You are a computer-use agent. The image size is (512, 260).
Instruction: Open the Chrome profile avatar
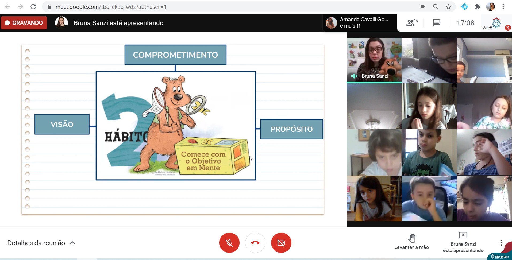pyautogui.click(x=490, y=7)
